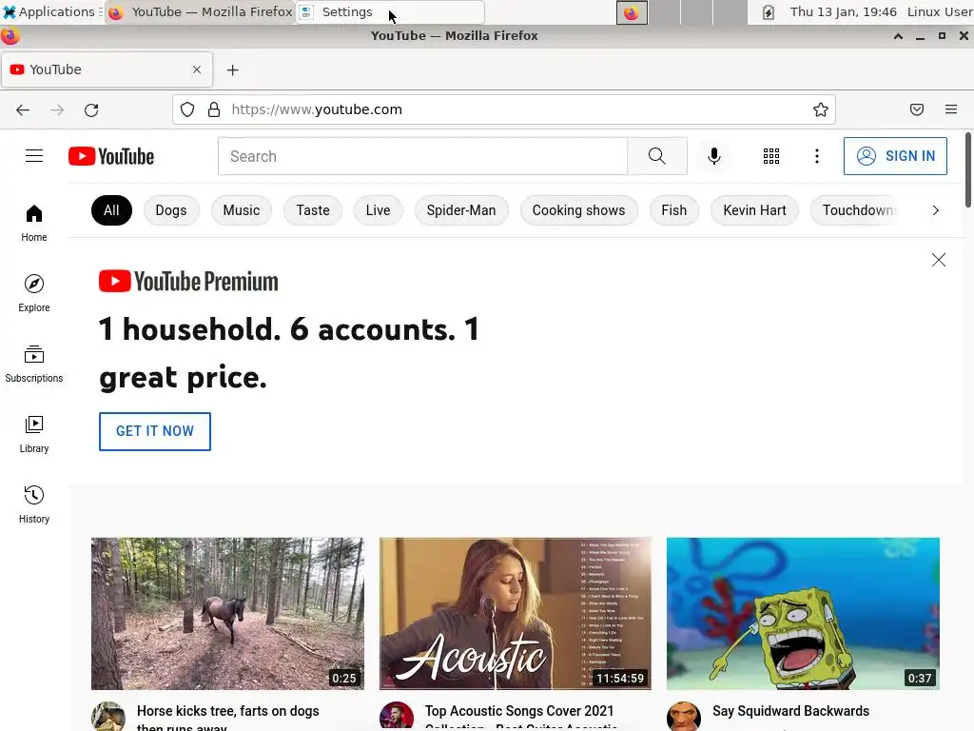The width and height of the screenshot is (974, 731).
Task: Click the YouTube logo
Action: [x=111, y=156]
